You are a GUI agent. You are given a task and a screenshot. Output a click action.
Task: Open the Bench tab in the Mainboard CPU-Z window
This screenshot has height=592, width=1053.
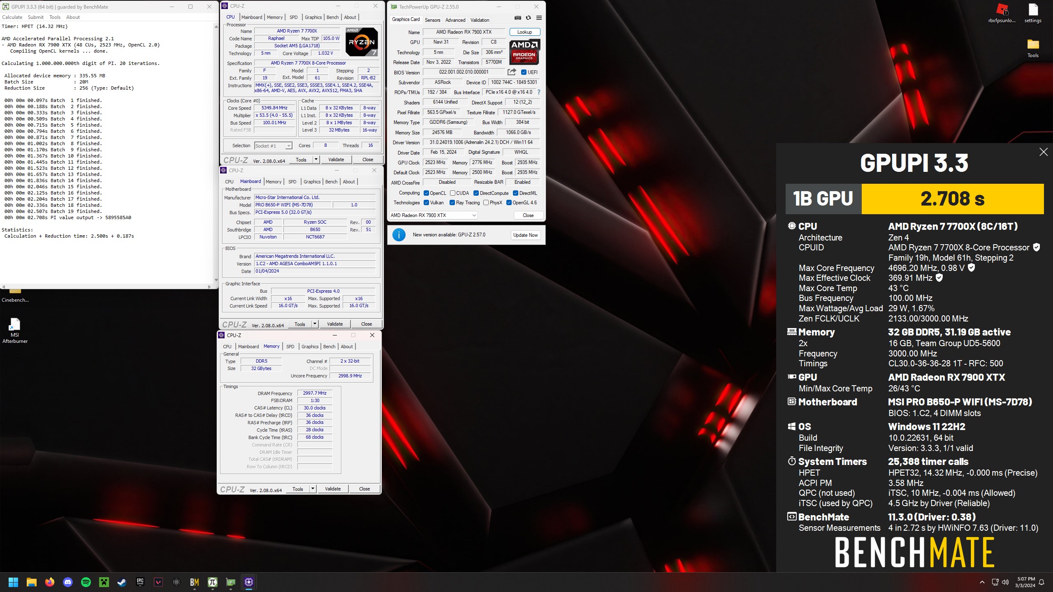(x=331, y=182)
